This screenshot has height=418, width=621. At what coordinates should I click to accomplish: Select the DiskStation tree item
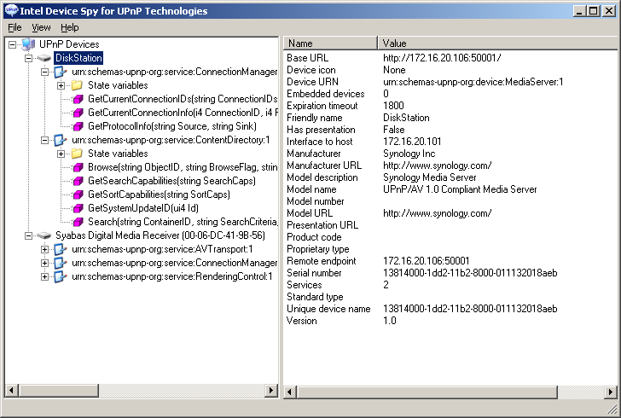pos(78,58)
